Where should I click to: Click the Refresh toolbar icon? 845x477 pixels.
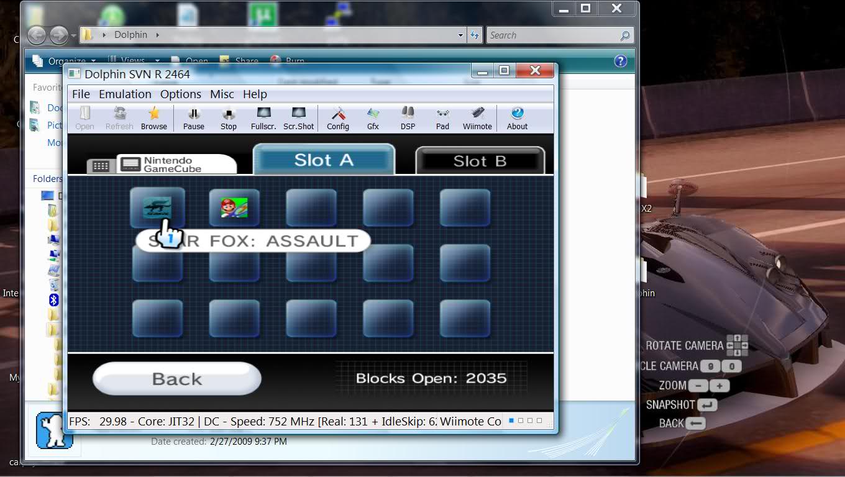coord(119,118)
